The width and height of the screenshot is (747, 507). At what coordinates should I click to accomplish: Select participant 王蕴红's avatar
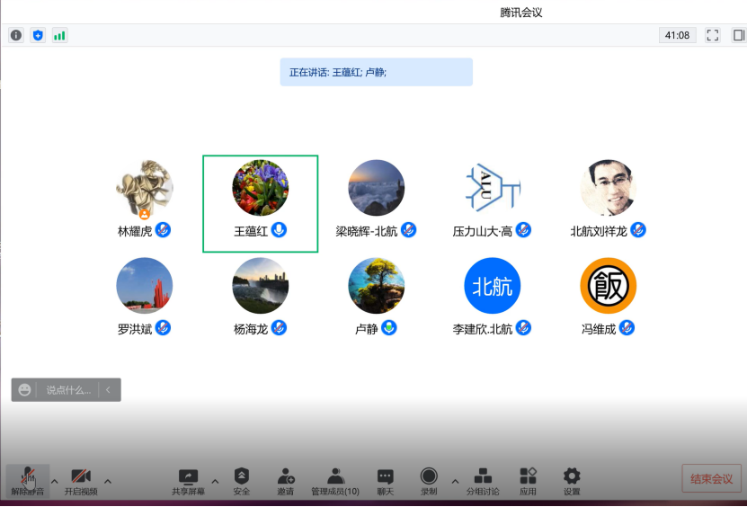click(x=261, y=188)
